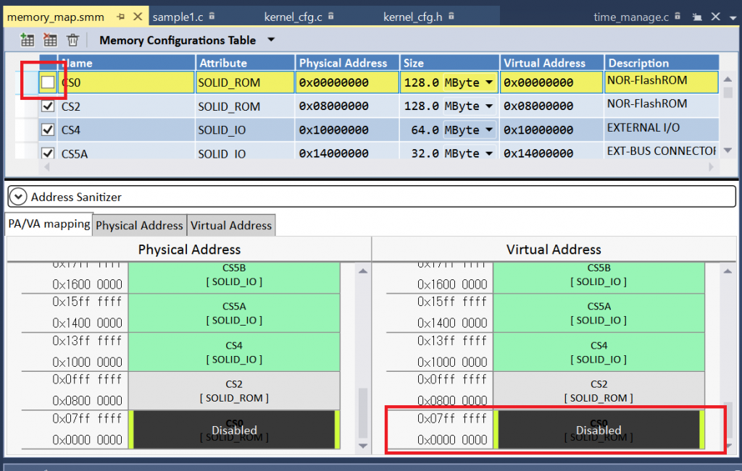Click the trash can icon in the toolbar
The height and width of the screenshot is (471, 742).
(x=72, y=41)
